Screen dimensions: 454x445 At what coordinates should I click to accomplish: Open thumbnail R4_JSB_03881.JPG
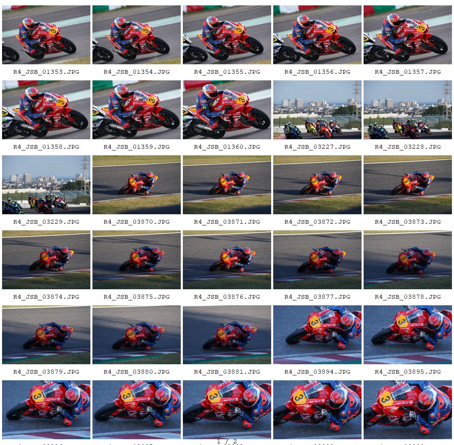point(227,335)
